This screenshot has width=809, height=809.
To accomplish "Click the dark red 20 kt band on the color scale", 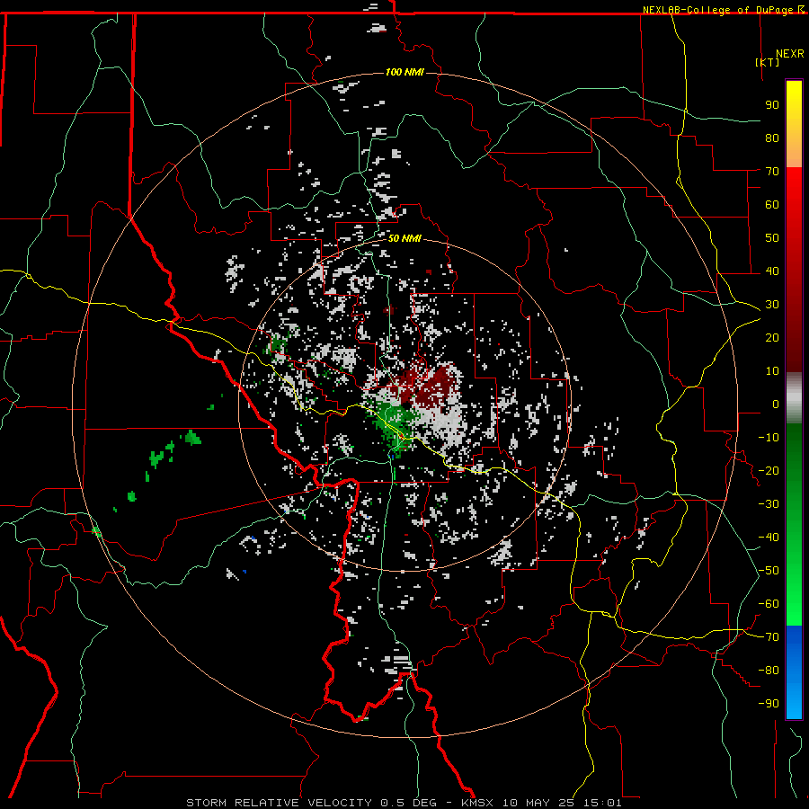I will pyautogui.click(x=794, y=338).
